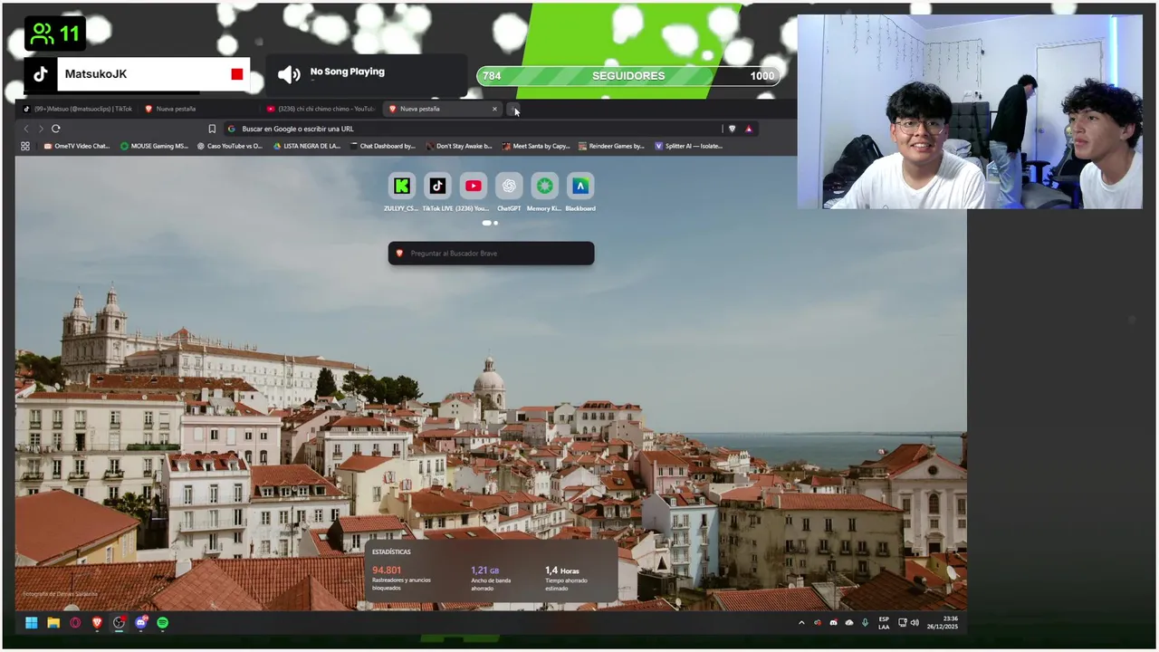Open the Windows Start menu
Image resolution: width=1159 pixels, height=652 pixels.
point(32,623)
